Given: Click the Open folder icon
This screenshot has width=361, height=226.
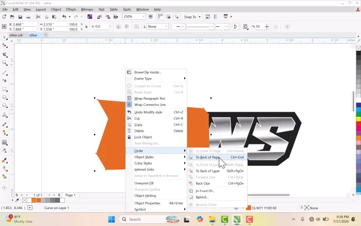Looking at the screenshot, I should click(x=12, y=16).
